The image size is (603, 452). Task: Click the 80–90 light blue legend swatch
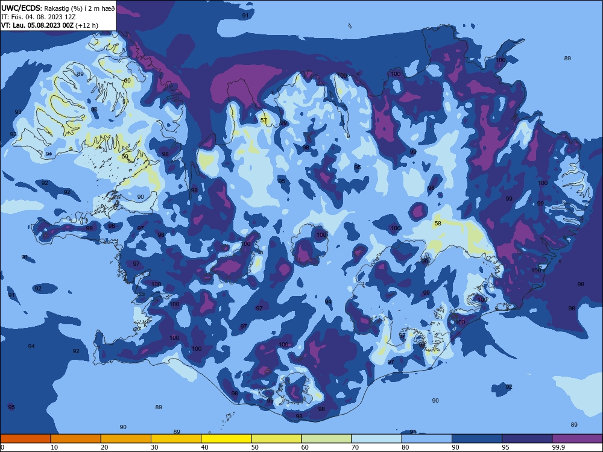(427, 439)
